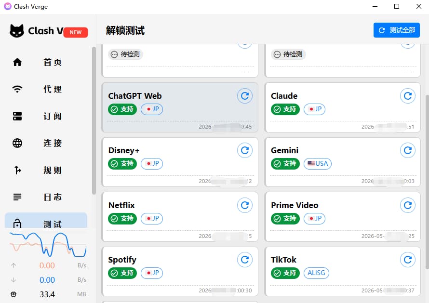
Task: Click the blue 0.00 download speed
Action: tap(47, 280)
